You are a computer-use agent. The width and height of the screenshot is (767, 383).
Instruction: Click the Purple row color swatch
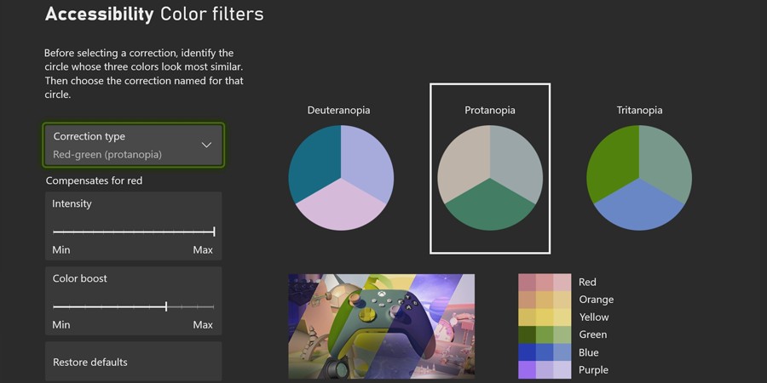(x=545, y=370)
